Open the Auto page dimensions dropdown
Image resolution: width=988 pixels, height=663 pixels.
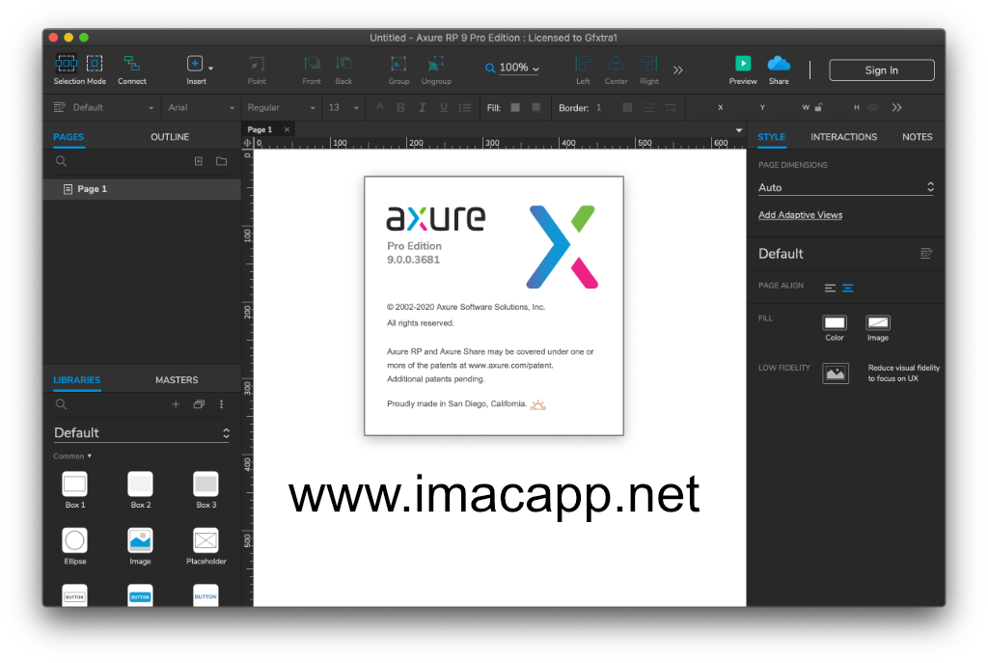coord(845,187)
